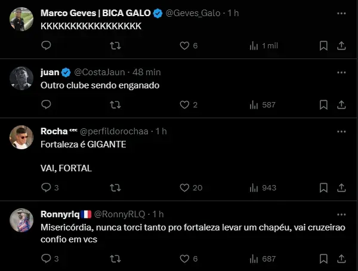
Task: Open the '48 min' timestamp on juan's tweet
Action: (x=145, y=72)
